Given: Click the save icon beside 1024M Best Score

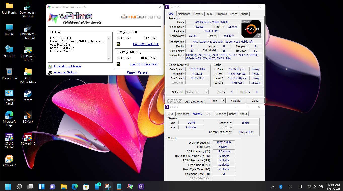Looking at the screenshot, I should (118, 64).
